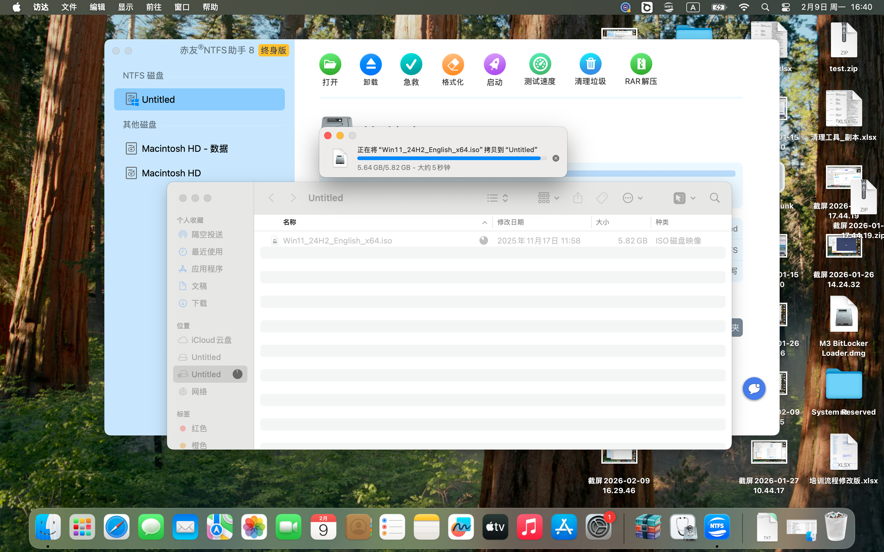Viewport: 884px width, 552px height.
Task: Open the tag icon in Finder toolbar
Action: (x=602, y=197)
